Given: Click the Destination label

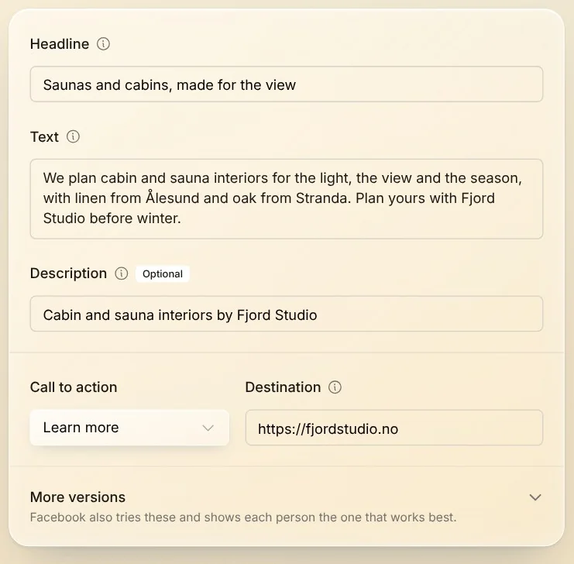Looking at the screenshot, I should coord(283,387).
